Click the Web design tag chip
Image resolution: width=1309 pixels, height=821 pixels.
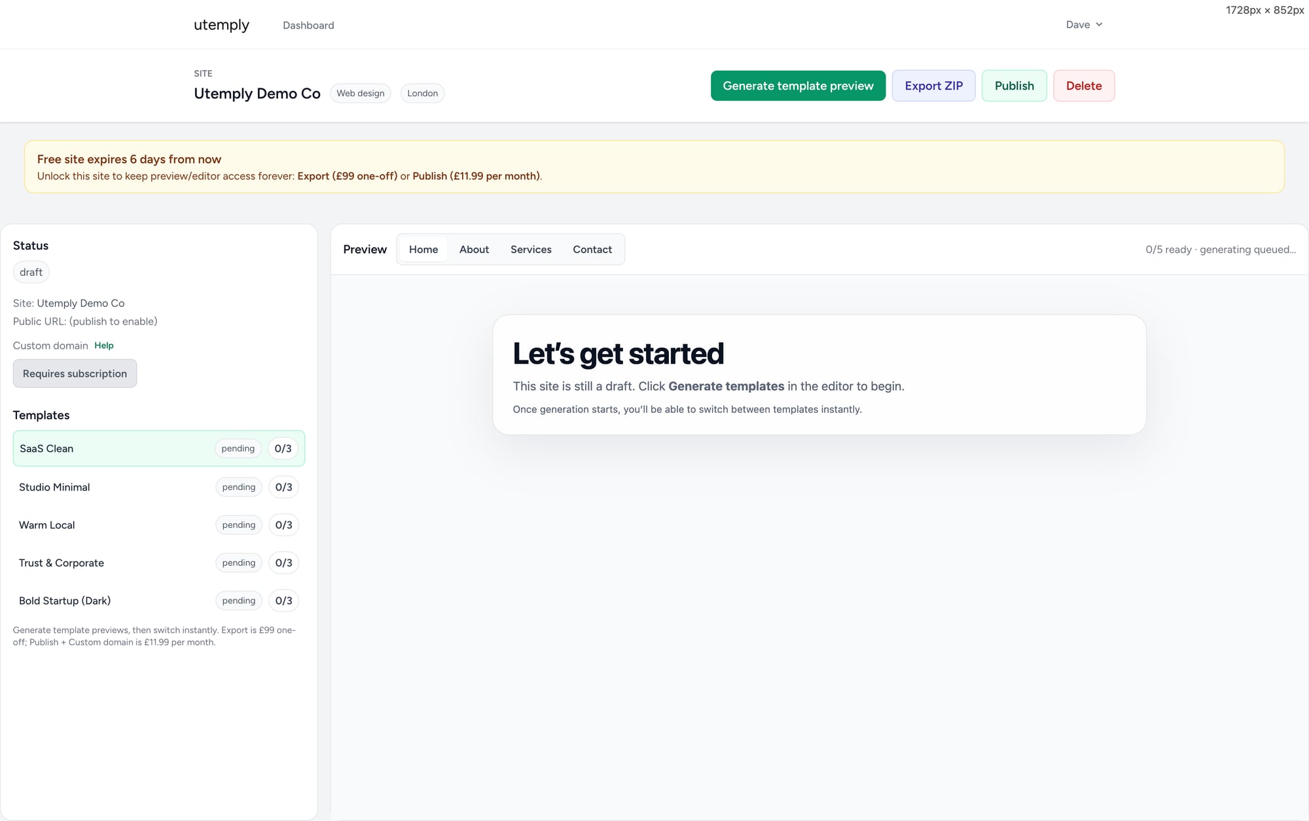coord(361,94)
